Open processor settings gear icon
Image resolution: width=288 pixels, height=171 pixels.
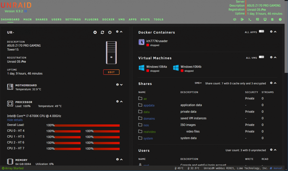tap(118, 101)
